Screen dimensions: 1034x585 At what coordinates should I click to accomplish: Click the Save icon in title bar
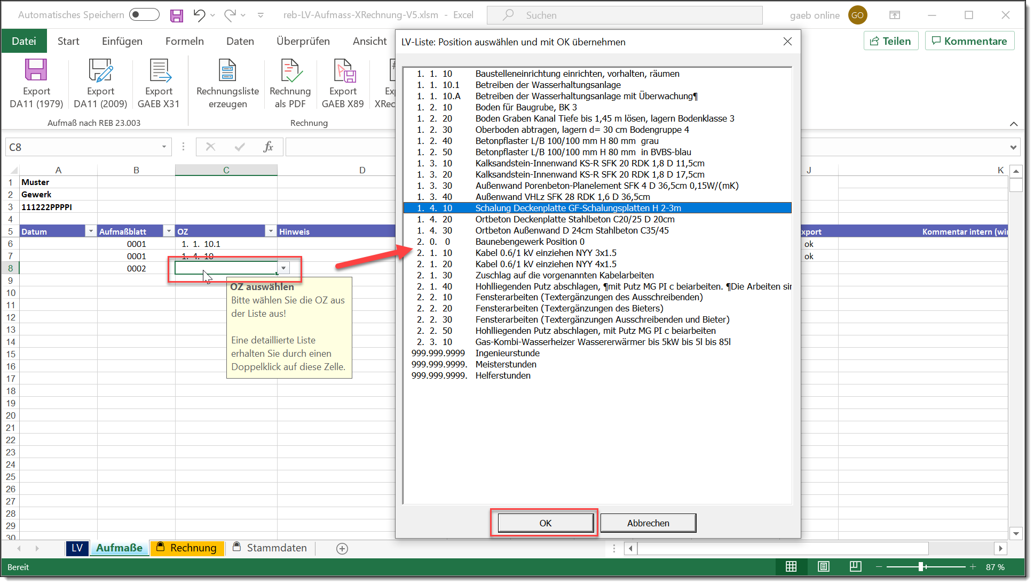177,15
